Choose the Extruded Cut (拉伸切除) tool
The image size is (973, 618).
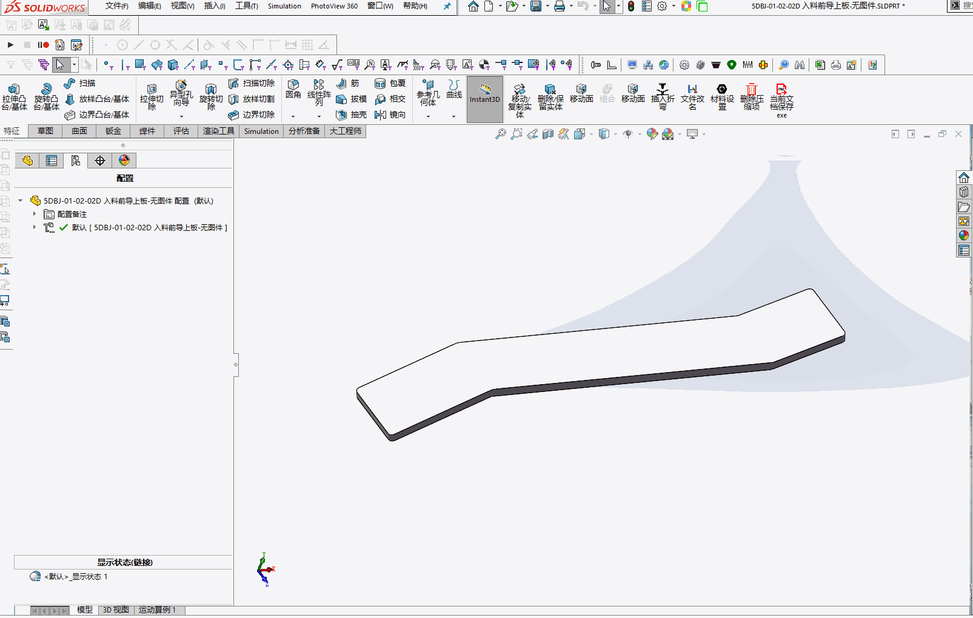(152, 97)
